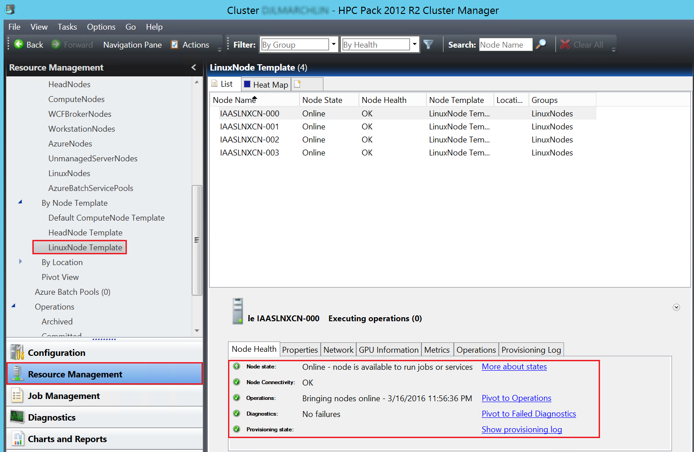Click the green Back arrow icon
Viewport: 694px width, 452px height.
pos(19,44)
